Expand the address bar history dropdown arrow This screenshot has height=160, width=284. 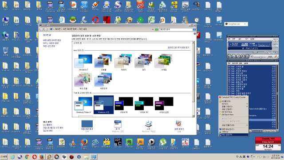(153, 29)
